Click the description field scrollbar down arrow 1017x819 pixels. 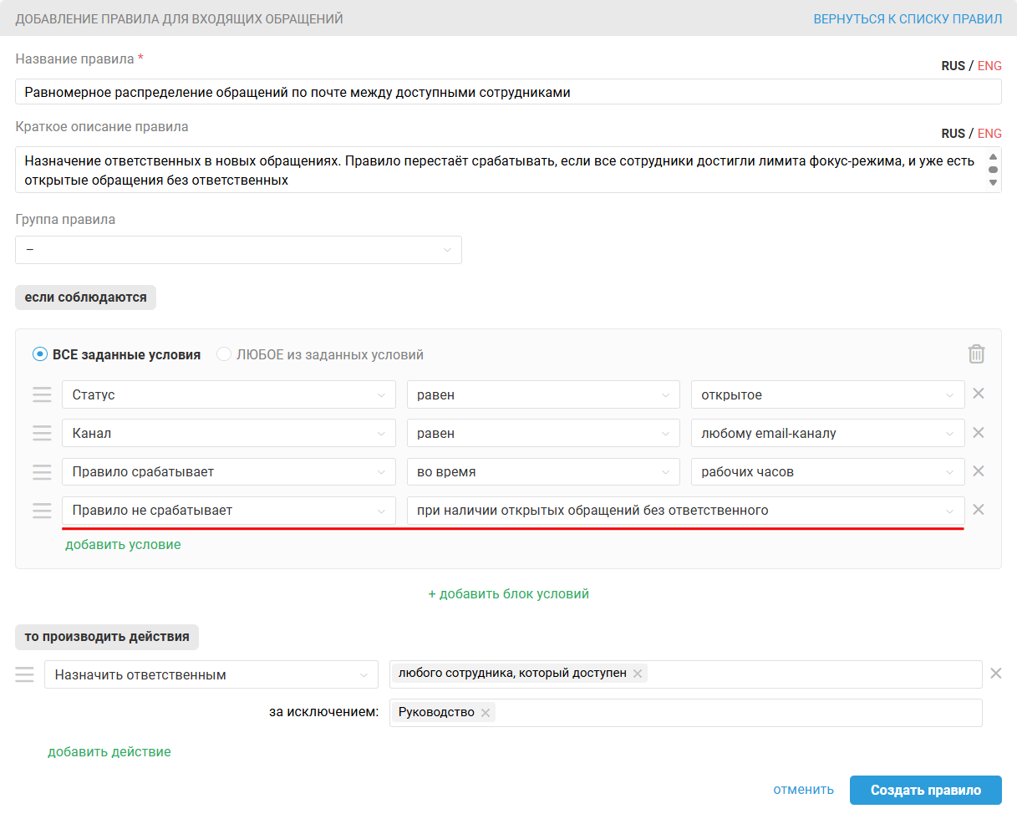pos(993,182)
